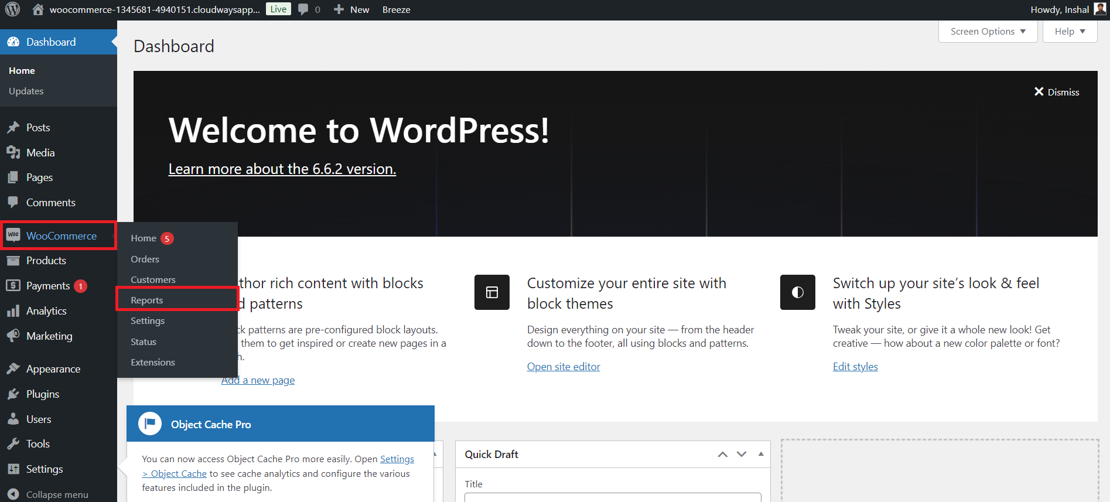Open the Breeze menu in the admin bar
This screenshot has height=502, width=1110.
tap(396, 9)
